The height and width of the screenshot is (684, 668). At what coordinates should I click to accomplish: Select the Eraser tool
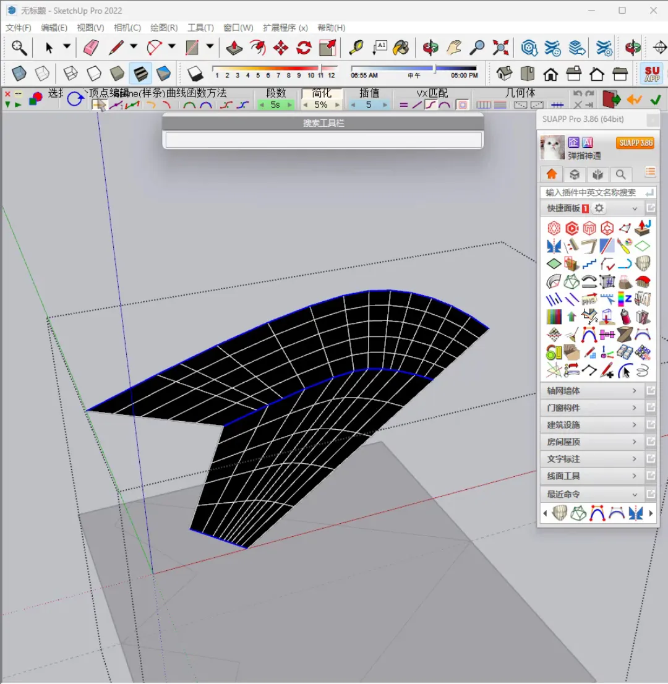[x=91, y=47]
